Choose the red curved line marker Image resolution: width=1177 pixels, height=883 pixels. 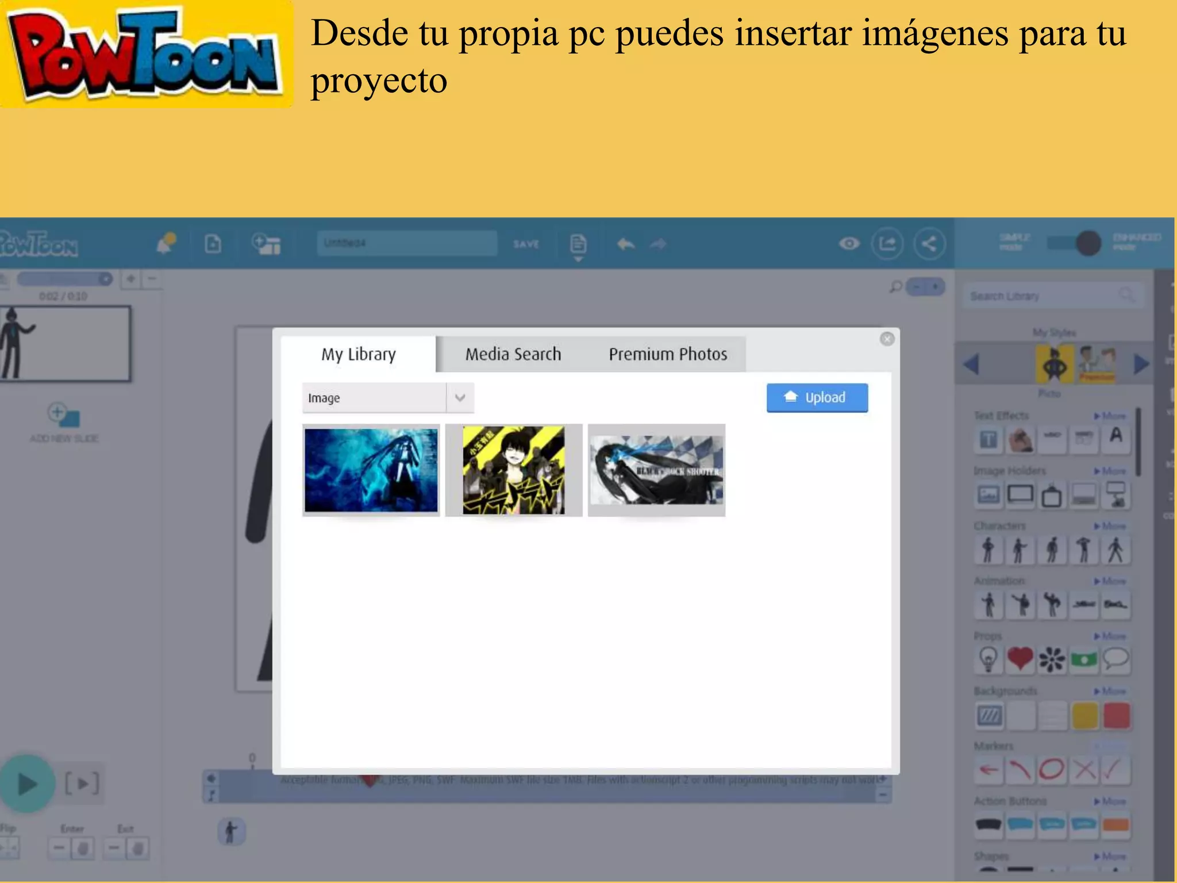1020,770
